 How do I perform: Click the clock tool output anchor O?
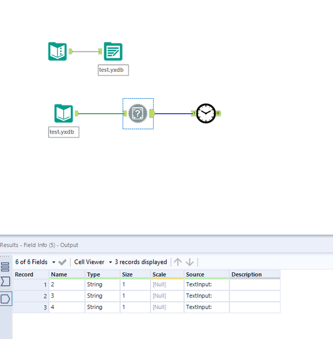coord(218,113)
